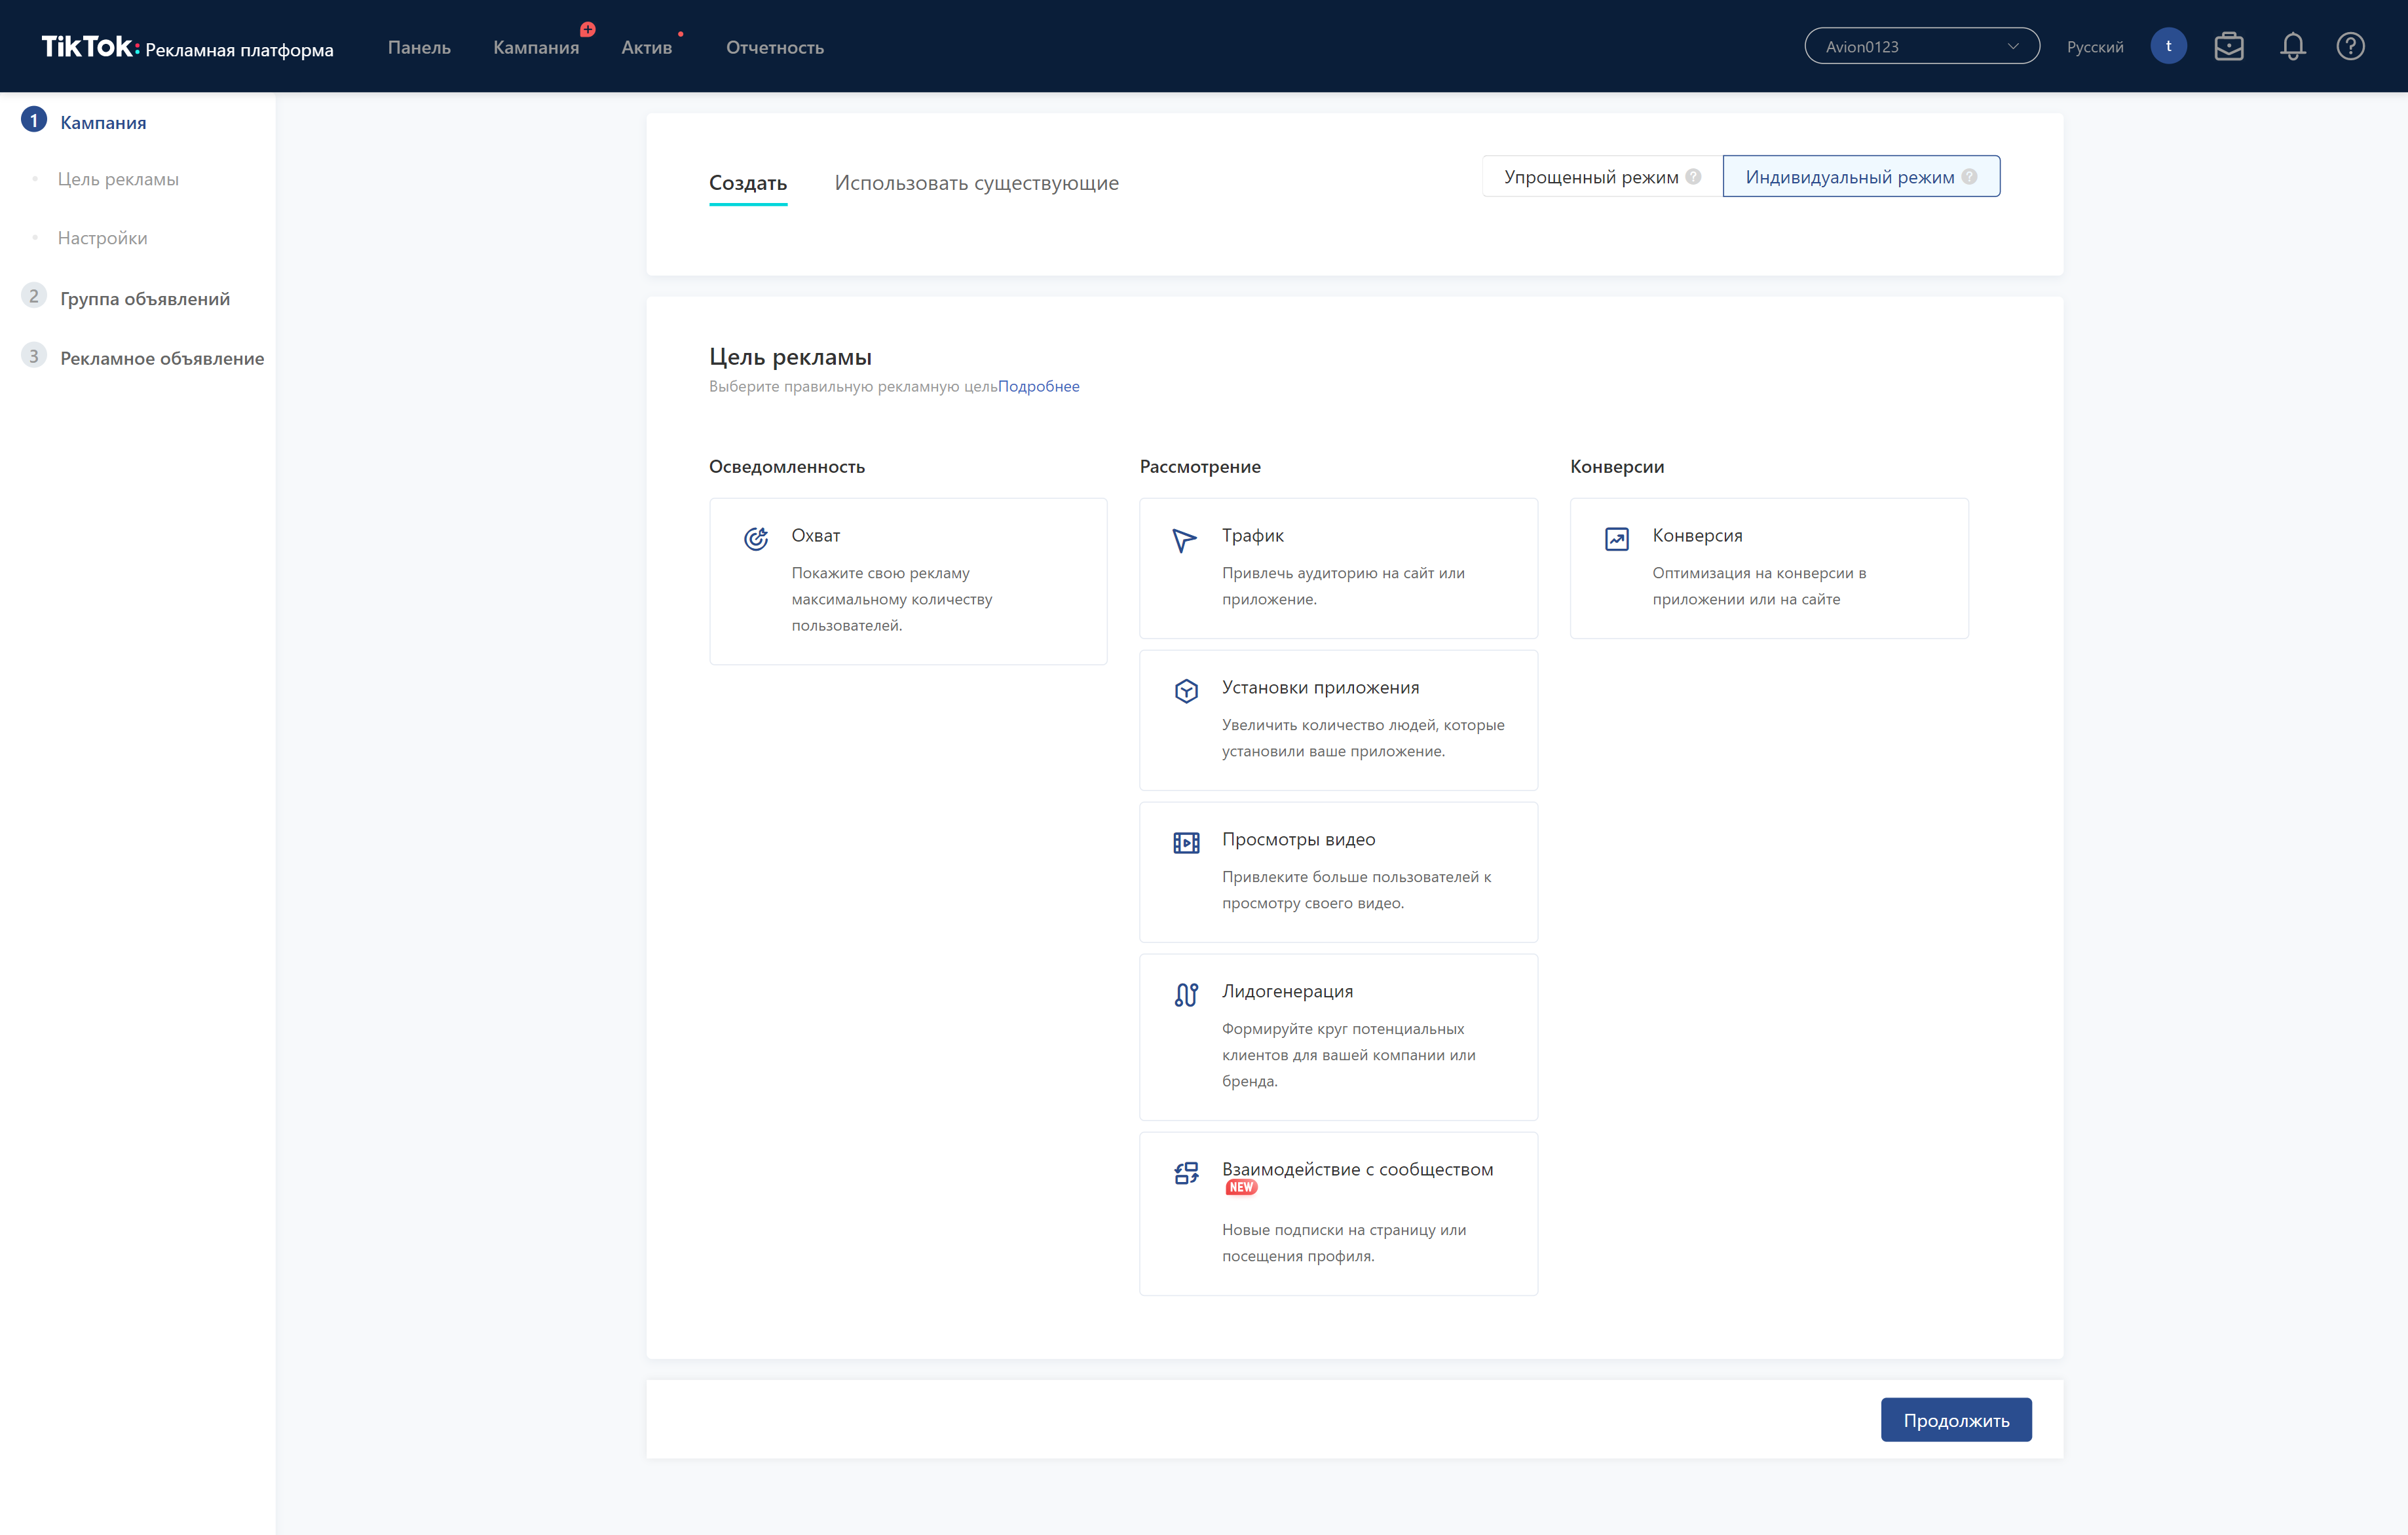Click the Конверсия chart icon

(1616, 539)
